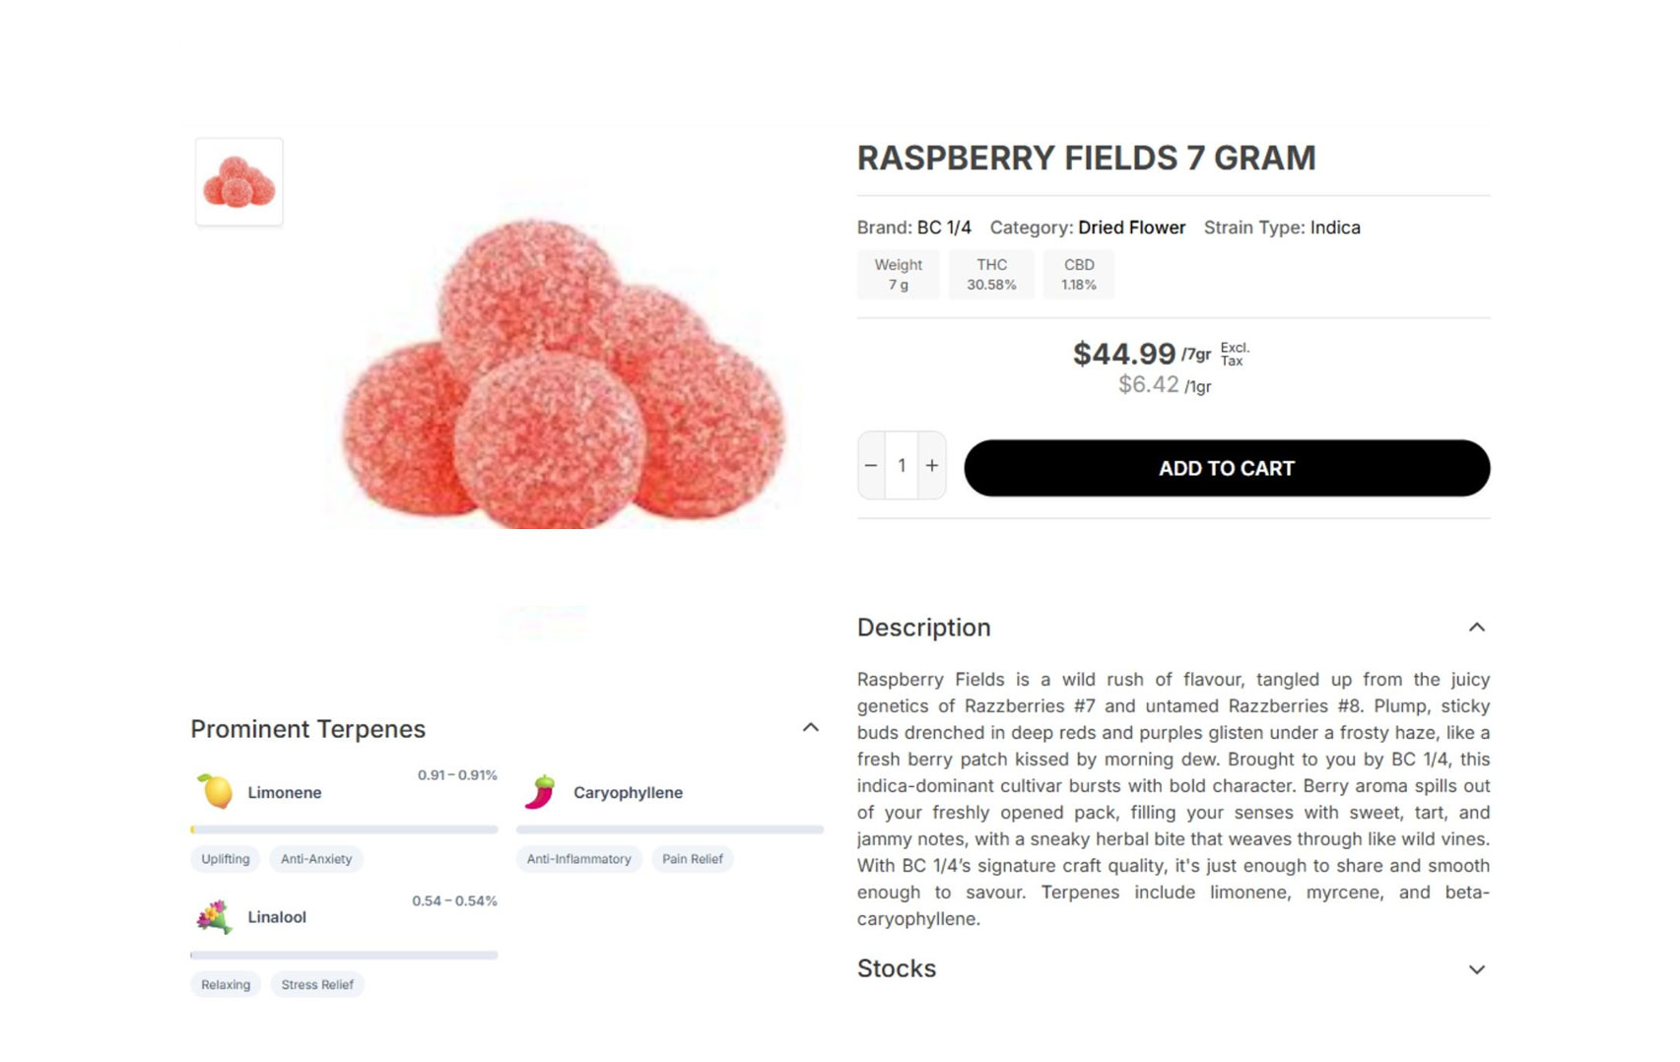1680x1062 pixels.
Task: Click the Anti-Inflammatory effect tag
Action: click(578, 859)
